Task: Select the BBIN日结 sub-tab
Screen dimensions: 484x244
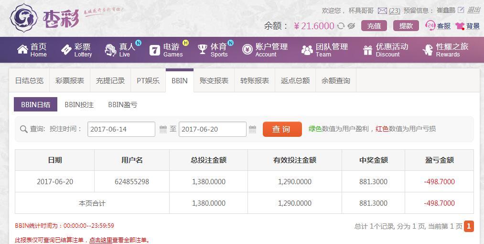Action: [x=35, y=104]
